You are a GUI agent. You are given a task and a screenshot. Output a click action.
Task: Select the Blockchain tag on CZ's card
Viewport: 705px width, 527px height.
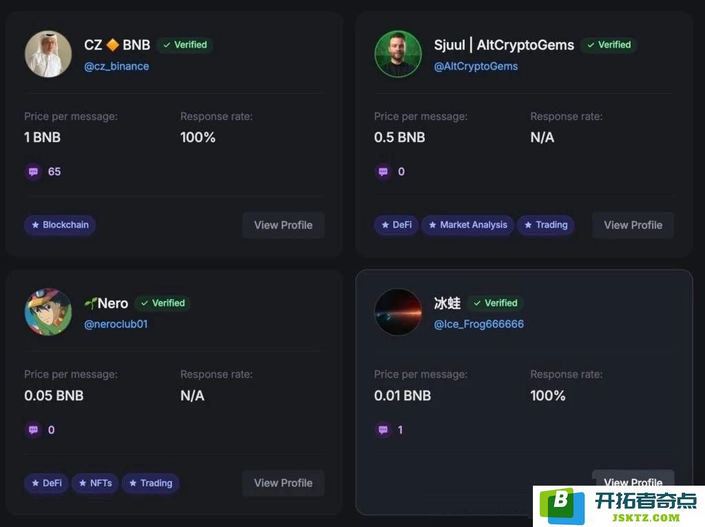pos(60,225)
